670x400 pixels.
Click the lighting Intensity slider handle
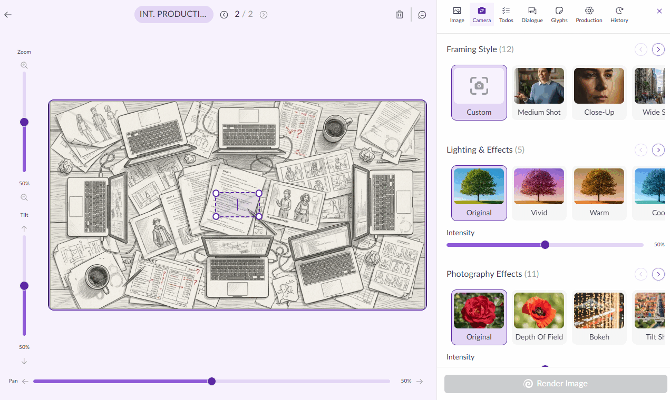pos(545,245)
